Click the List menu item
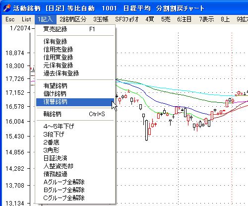 point(26,19)
